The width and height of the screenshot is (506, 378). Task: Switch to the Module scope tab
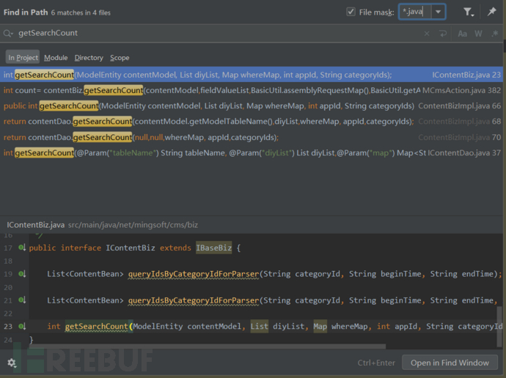pos(56,57)
